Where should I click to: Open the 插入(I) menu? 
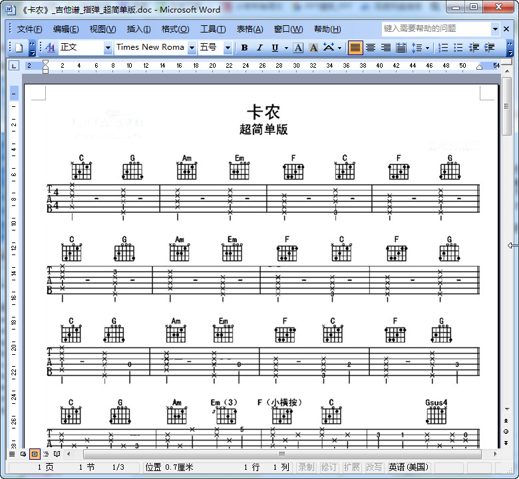(138, 29)
